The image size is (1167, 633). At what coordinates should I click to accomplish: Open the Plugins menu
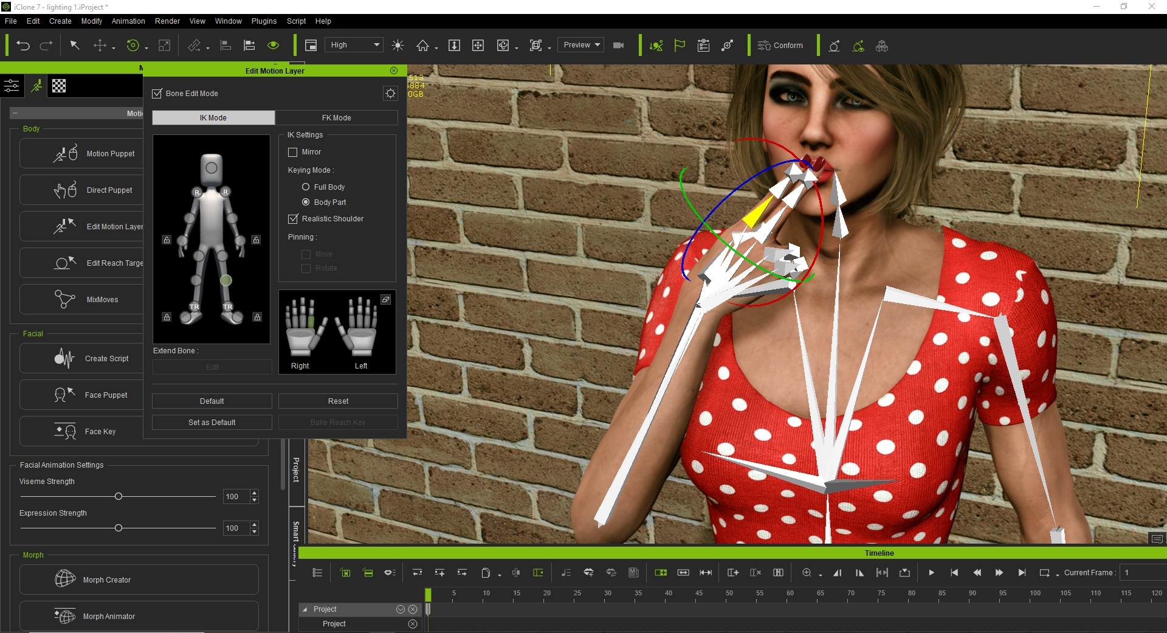[264, 21]
